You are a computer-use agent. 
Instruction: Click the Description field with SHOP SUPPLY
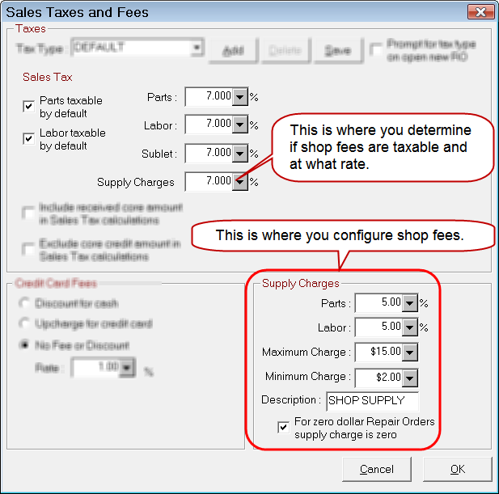pos(371,401)
